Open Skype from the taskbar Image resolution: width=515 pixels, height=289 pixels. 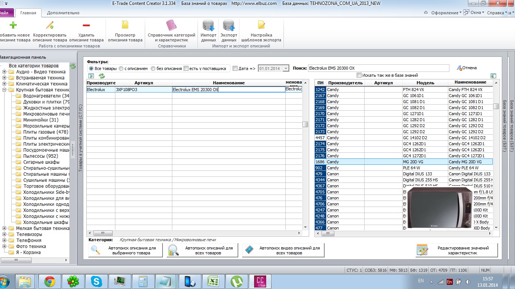97,281
